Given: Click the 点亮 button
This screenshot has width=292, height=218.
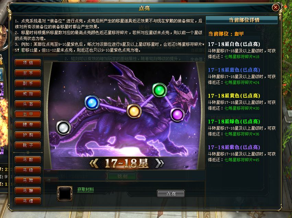Looking at the screenshot, I should tap(171, 194).
